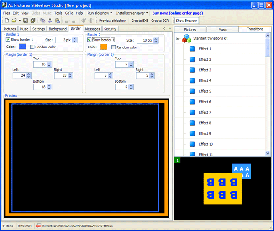
Task: Toggle Random color for Border 1
Action: point(32,47)
